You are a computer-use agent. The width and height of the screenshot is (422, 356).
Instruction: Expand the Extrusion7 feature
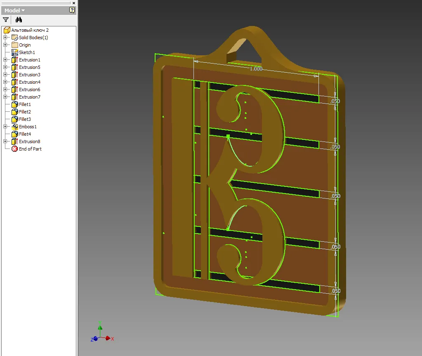(5, 97)
